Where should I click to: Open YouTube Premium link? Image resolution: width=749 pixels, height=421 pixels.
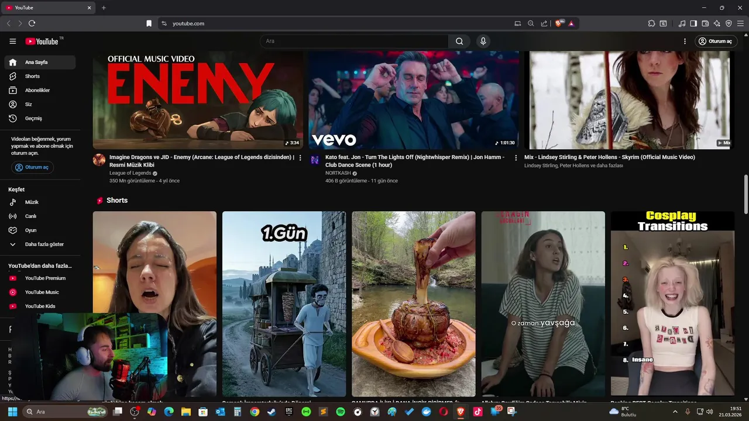click(40, 278)
